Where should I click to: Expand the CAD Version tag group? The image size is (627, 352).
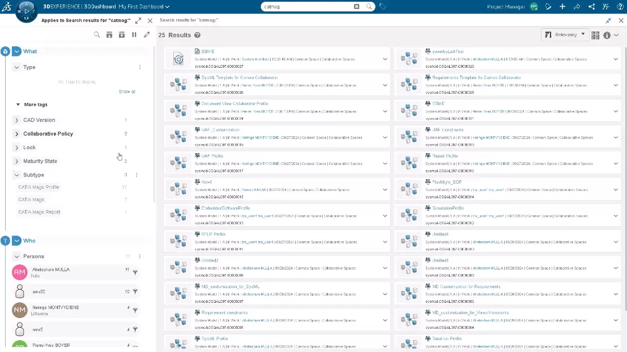(x=16, y=120)
